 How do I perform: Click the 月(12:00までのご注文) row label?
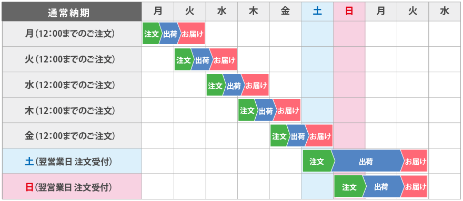(72, 34)
